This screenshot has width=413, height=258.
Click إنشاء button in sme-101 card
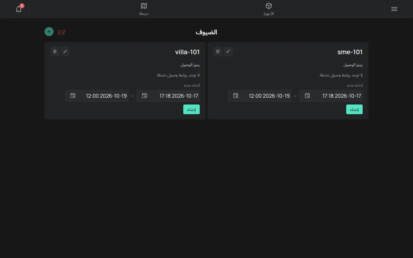pyautogui.click(x=354, y=109)
